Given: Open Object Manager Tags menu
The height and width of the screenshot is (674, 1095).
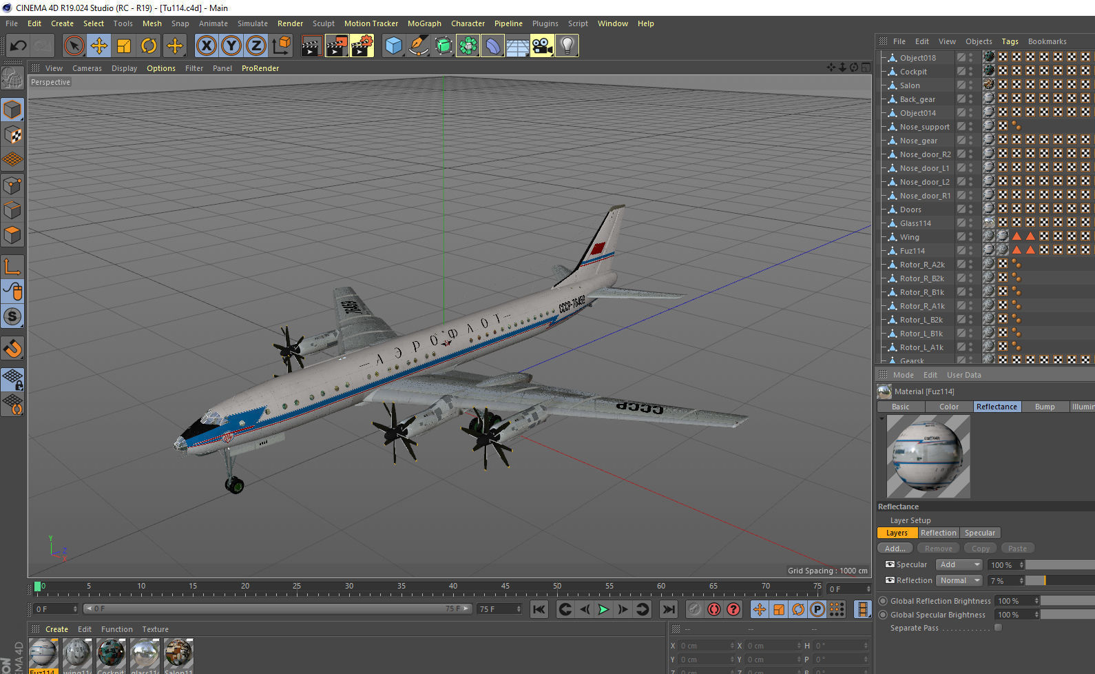Looking at the screenshot, I should pos(1010,41).
